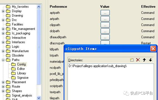Collapse the Paths category
Image resolution: width=158 pixels, height=100 pixels.
click(3, 60)
